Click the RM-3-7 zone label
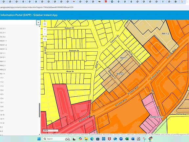189x142 pixels. click(120, 74)
